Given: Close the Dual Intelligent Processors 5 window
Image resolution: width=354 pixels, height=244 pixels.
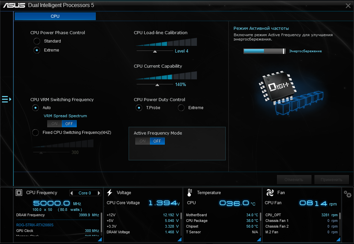Looking at the screenshot, I should [348, 6].
